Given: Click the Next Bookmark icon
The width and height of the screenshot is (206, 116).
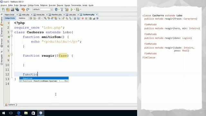Looking at the screenshot, I should pyautogui.click(x=67, y=18).
